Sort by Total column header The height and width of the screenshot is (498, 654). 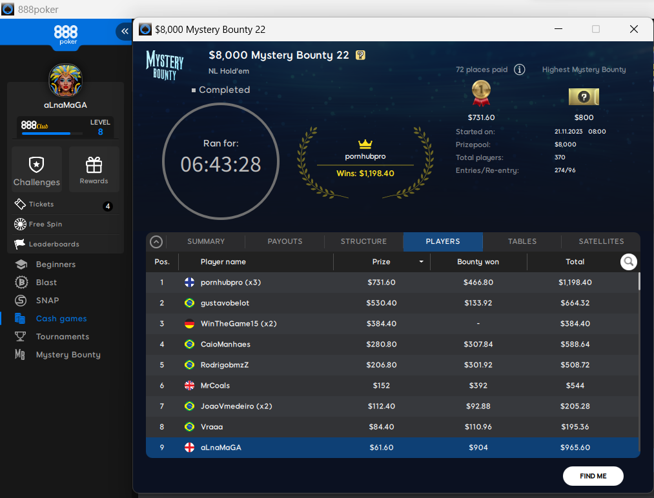575,262
